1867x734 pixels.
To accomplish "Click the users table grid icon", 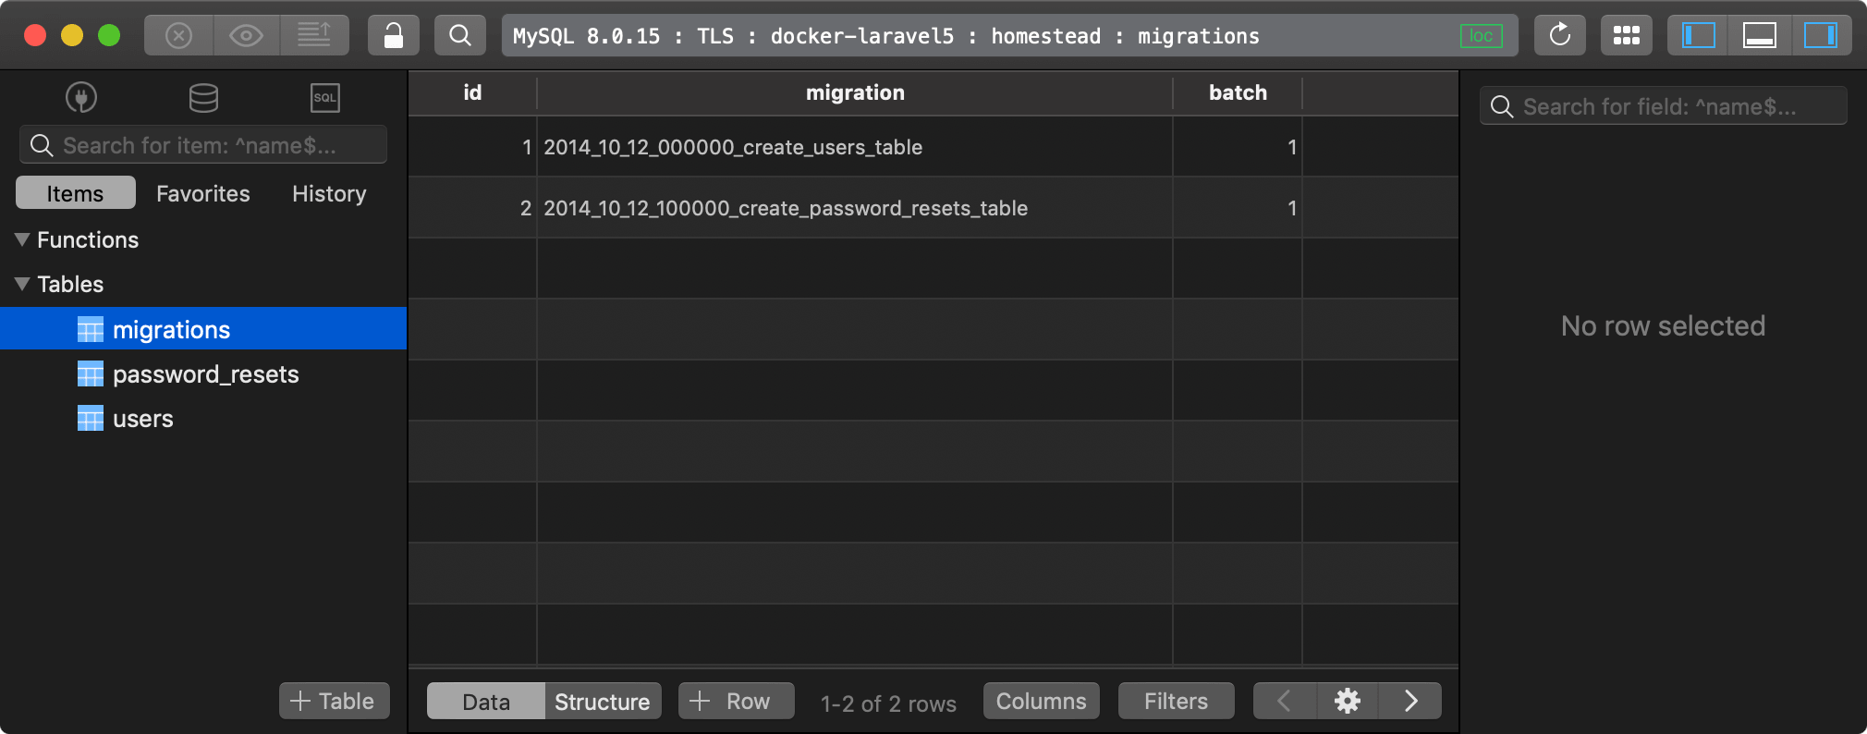I will pyautogui.click(x=91, y=419).
